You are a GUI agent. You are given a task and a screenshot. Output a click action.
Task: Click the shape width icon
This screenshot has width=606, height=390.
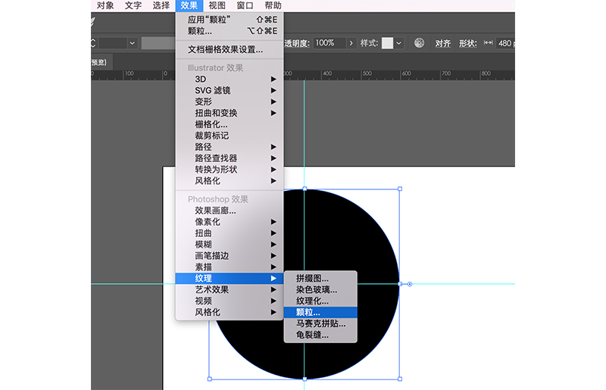point(488,43)
